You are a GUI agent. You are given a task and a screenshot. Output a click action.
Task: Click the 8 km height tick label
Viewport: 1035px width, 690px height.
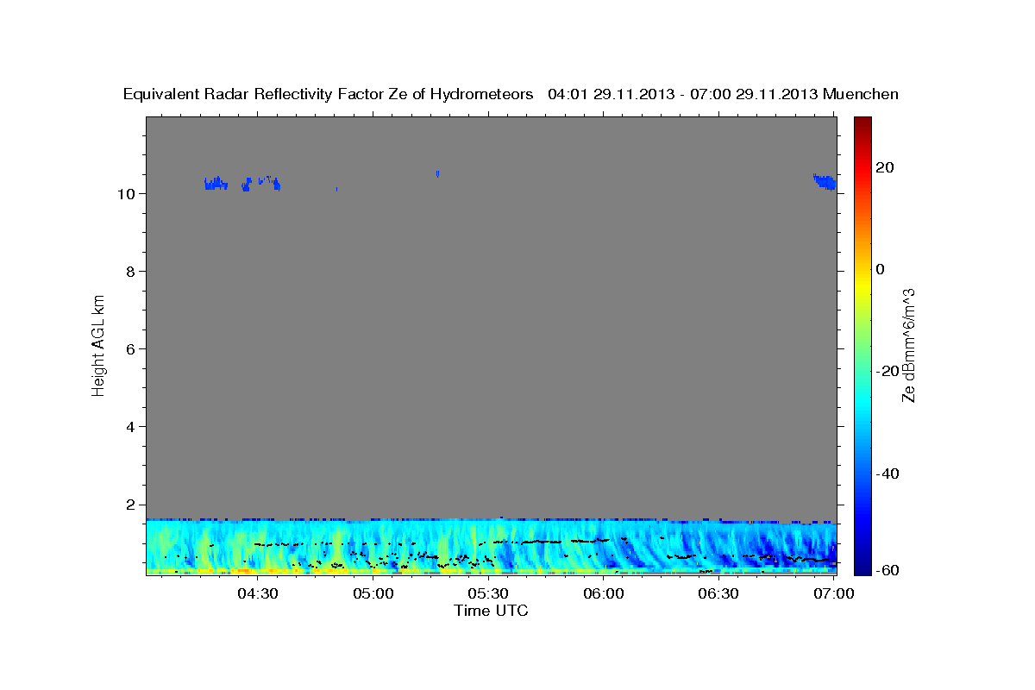pos(131,271)
